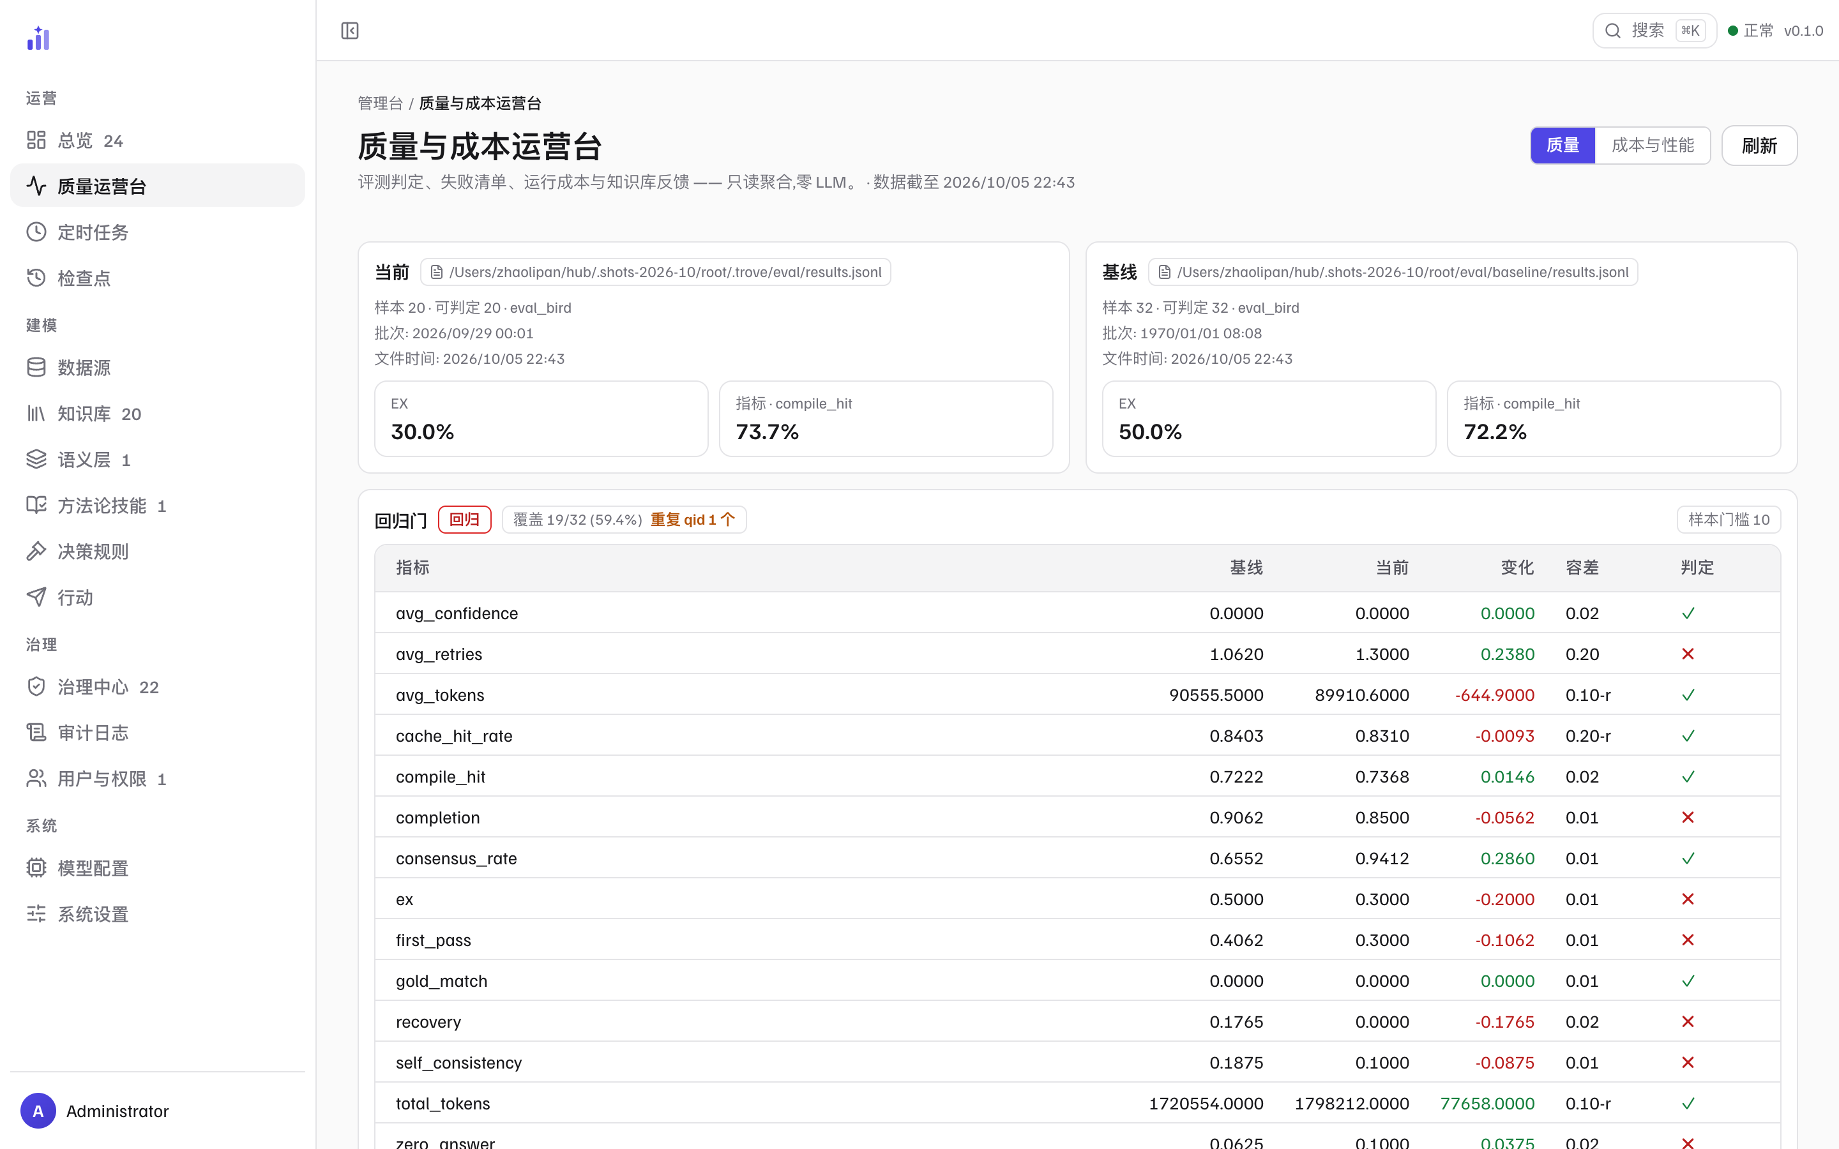Image resolution: width=1839 pixels, height=1149 pixels.
Task: Open 审计日志 scroll icon
Action: 36,733
